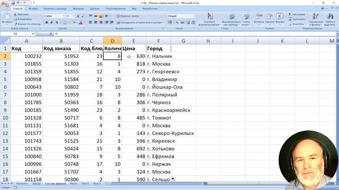Redo action in quick access toolbar

[25, 3]
